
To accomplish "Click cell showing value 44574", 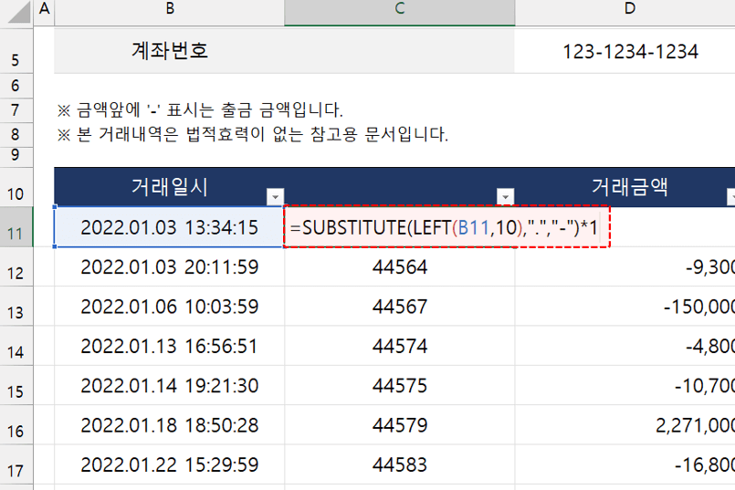I will pos(399,346).
